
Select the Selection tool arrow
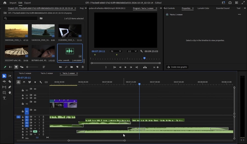[4, 76]
